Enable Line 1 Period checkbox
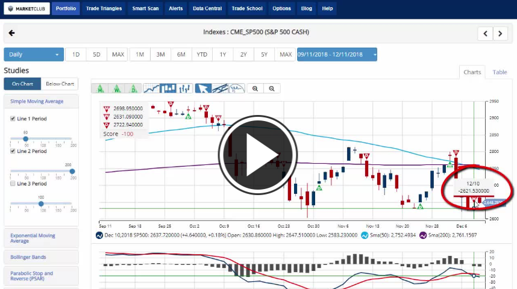The image size is (517, 289). (13, 119)
